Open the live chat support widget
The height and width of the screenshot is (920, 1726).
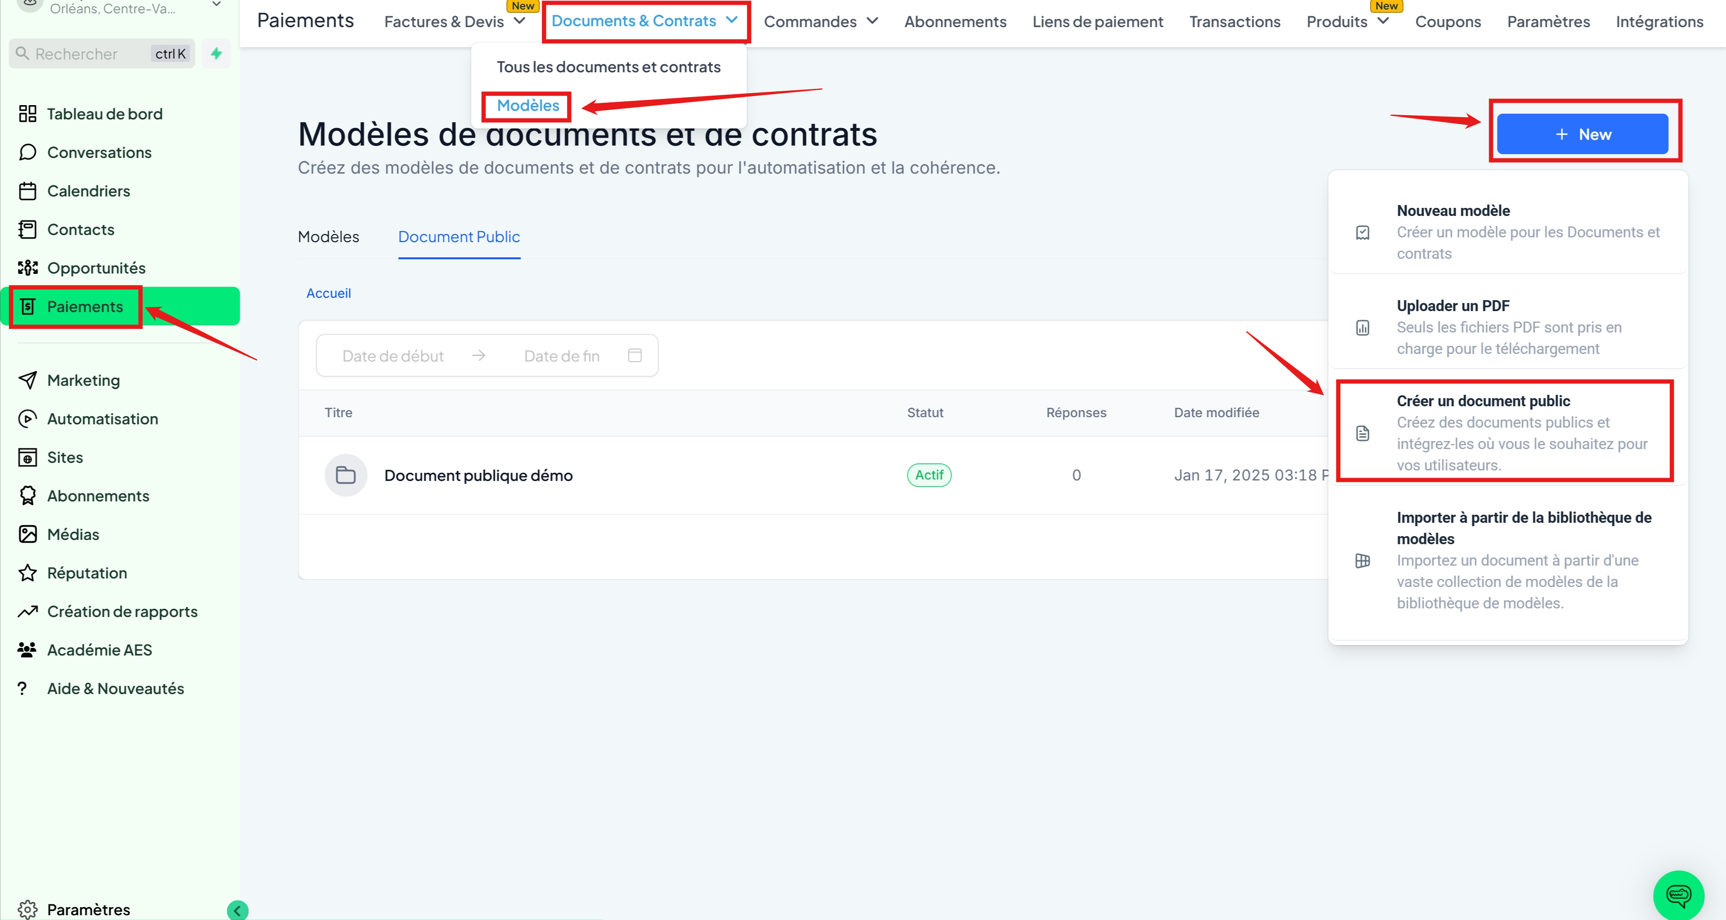pos(1678,895)
